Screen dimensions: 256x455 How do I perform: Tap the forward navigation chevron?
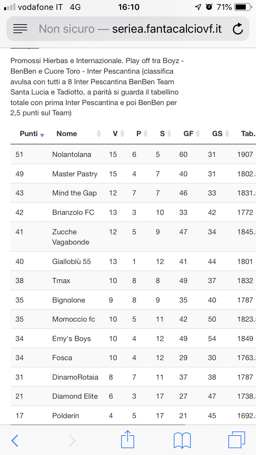72,441
